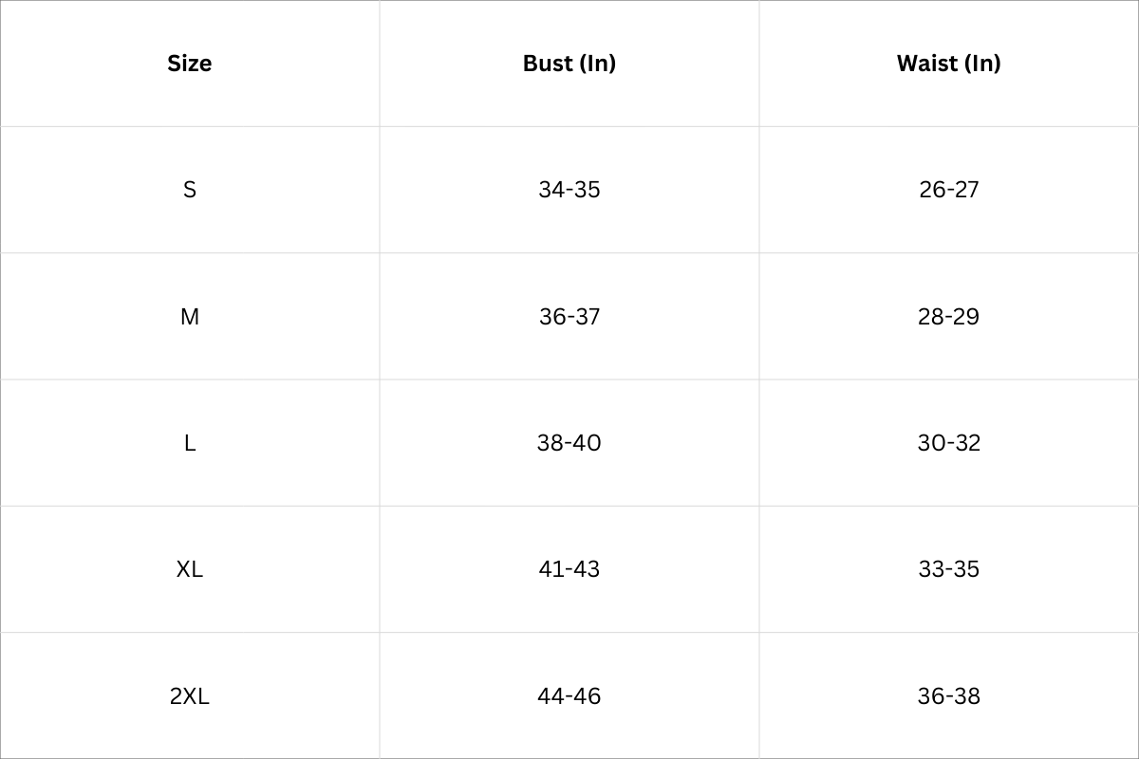1139x759 pixels.
Task: Click the 41-43 bust measurement
Action: coord(569,569)
